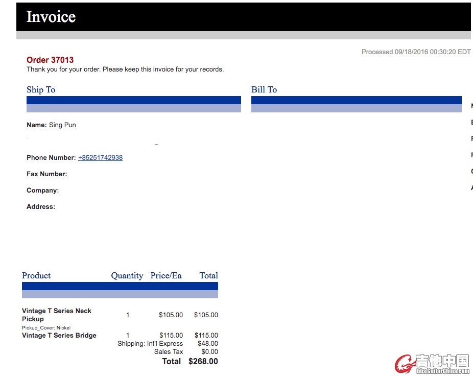Click the Processed date timestamp
Screen dimensions: 473x379
(x=416, y=52)
